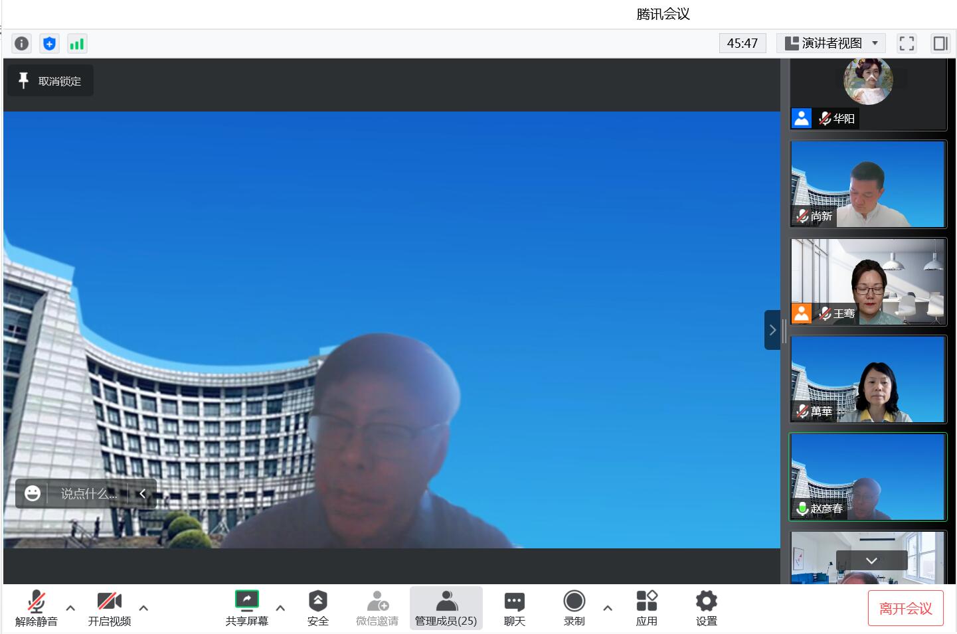Toggle the right sidebar panel icon
The height and width of the screenshot is (634, 957).
(940, 44)
